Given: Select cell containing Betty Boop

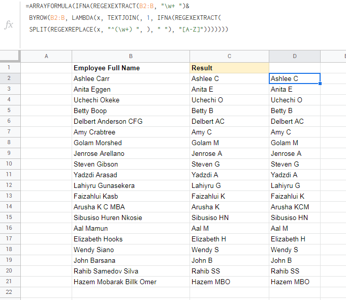Looking at the screenshot, I should click(x=131, y=111).
